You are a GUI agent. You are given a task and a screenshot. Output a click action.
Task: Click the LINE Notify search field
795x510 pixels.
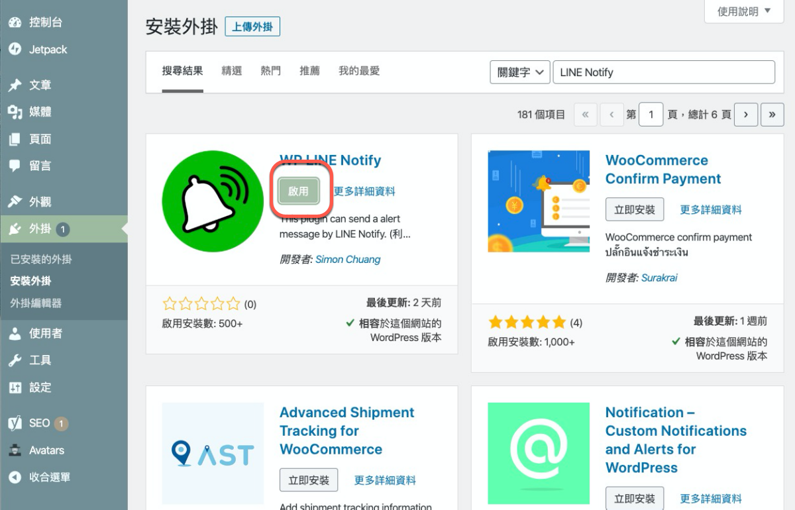[x=663, y=72]
